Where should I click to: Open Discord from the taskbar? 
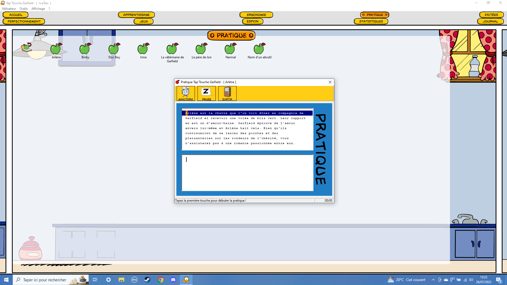pos(173,280)
